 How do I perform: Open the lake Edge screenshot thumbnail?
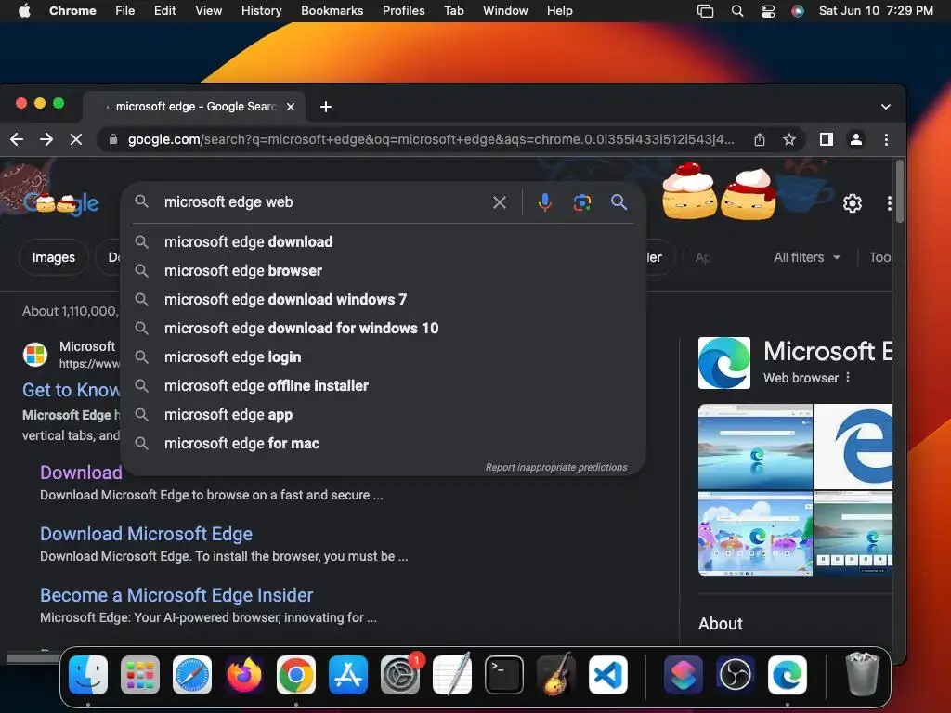point(755,447)
